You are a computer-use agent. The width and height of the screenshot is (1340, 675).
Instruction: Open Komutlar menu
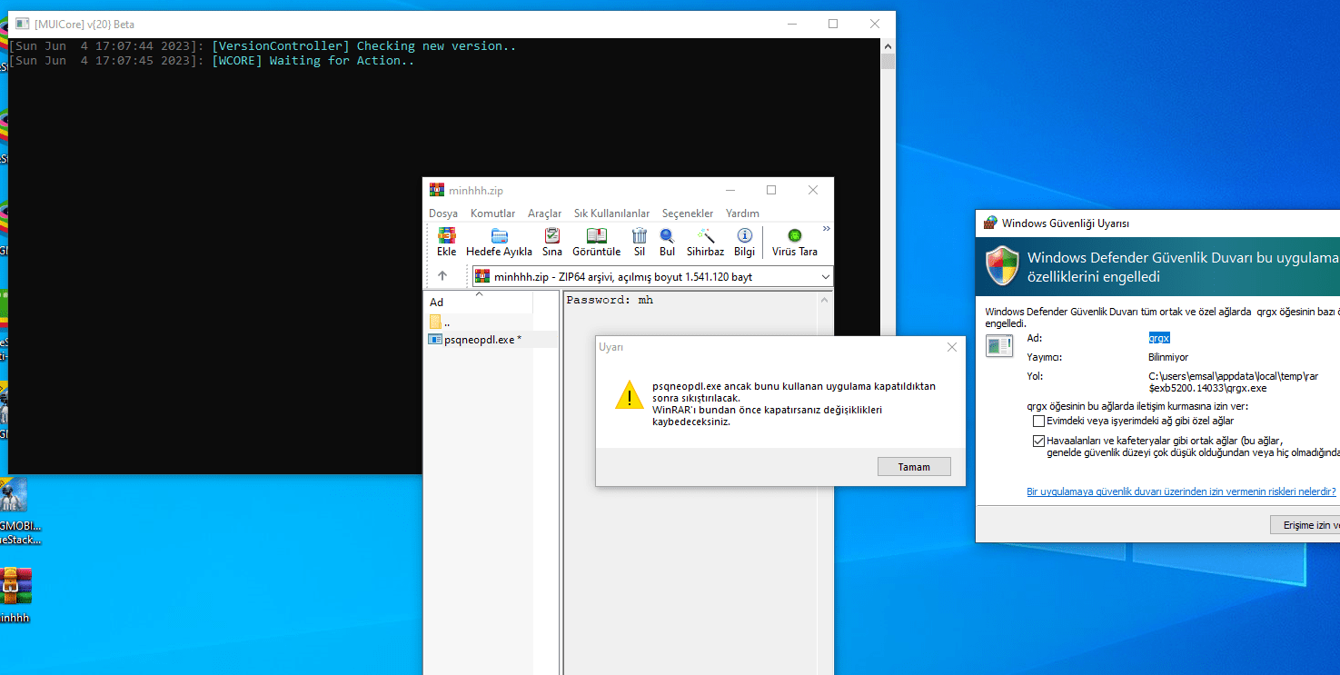pyautogui.click(x=492, y=213)
